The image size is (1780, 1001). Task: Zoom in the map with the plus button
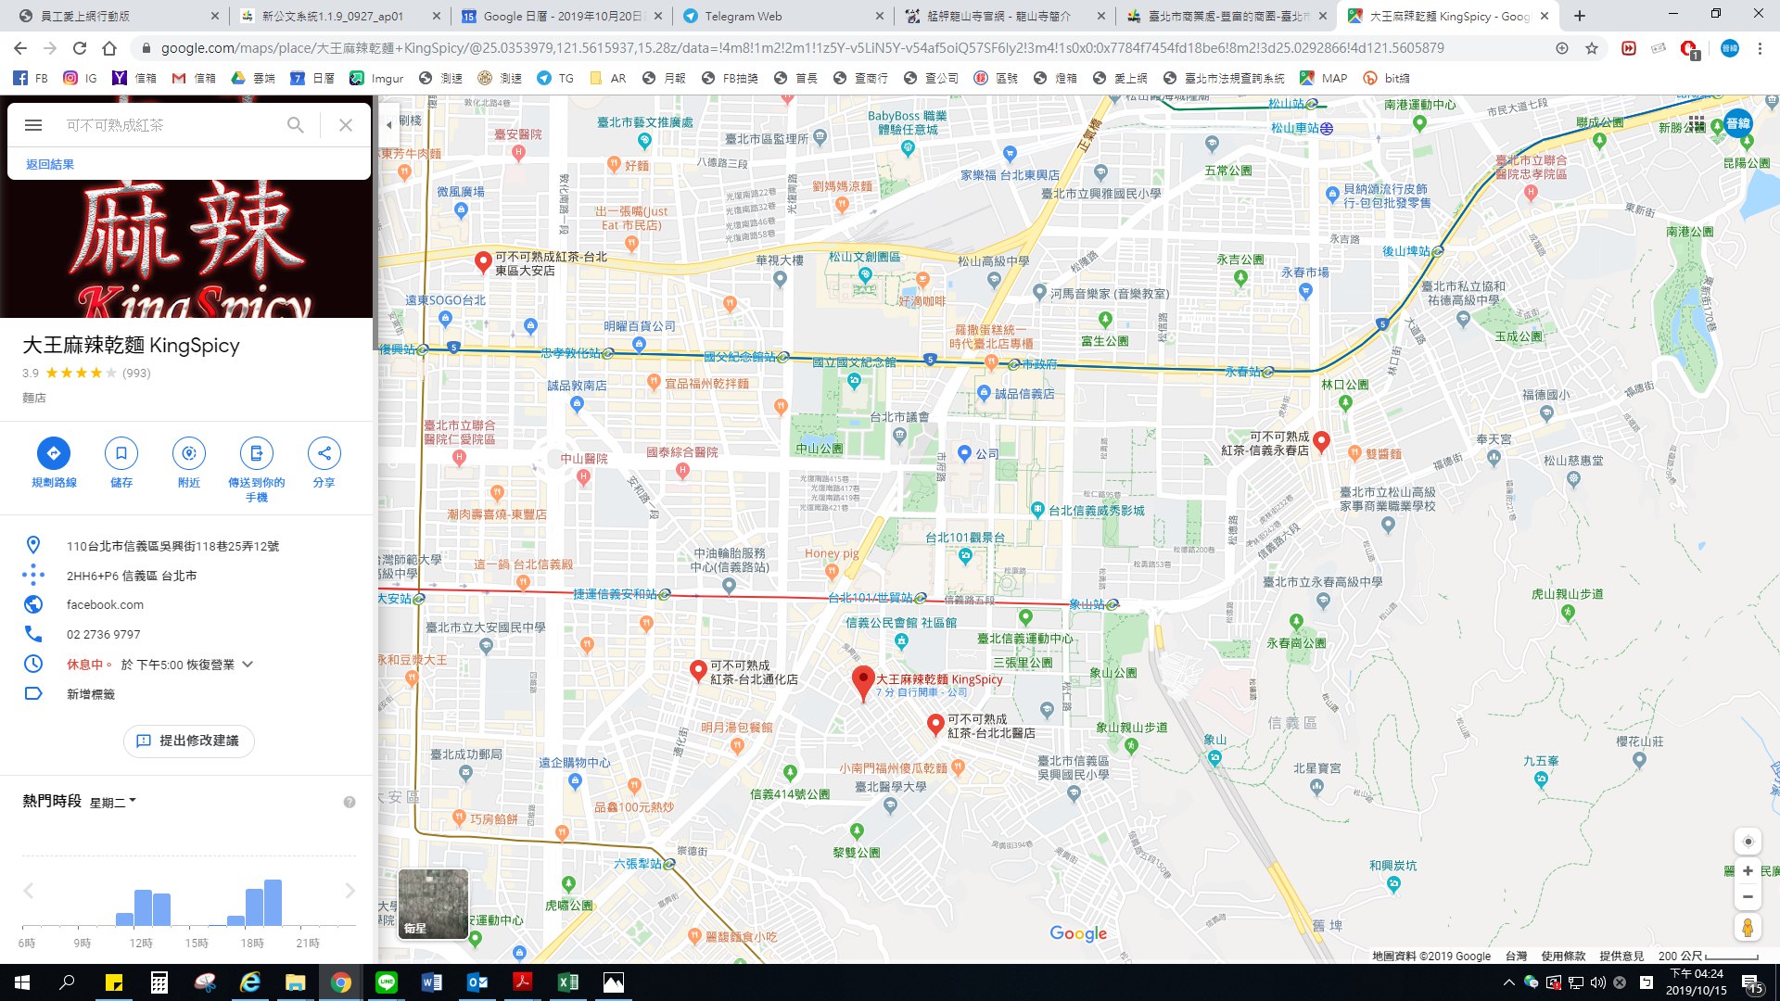1748,871
